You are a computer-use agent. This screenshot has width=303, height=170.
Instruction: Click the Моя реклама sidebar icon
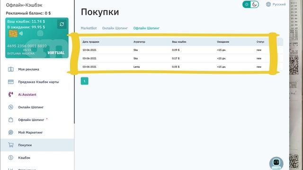(10, 69)
